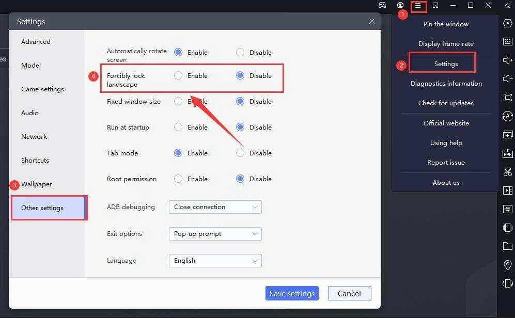Open the multi-instance plus icon
The image size is (515, 318).
tap(507, 135)
